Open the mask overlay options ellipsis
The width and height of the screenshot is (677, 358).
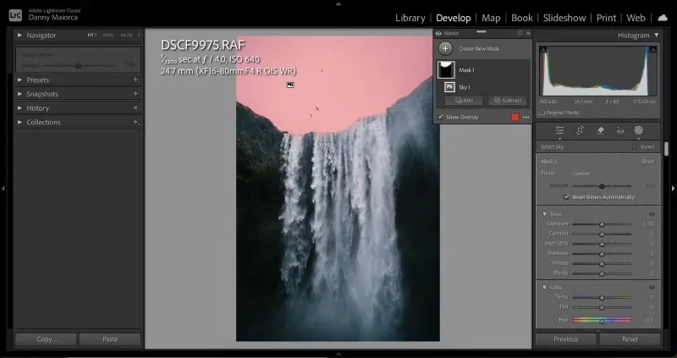coord(526,117)
